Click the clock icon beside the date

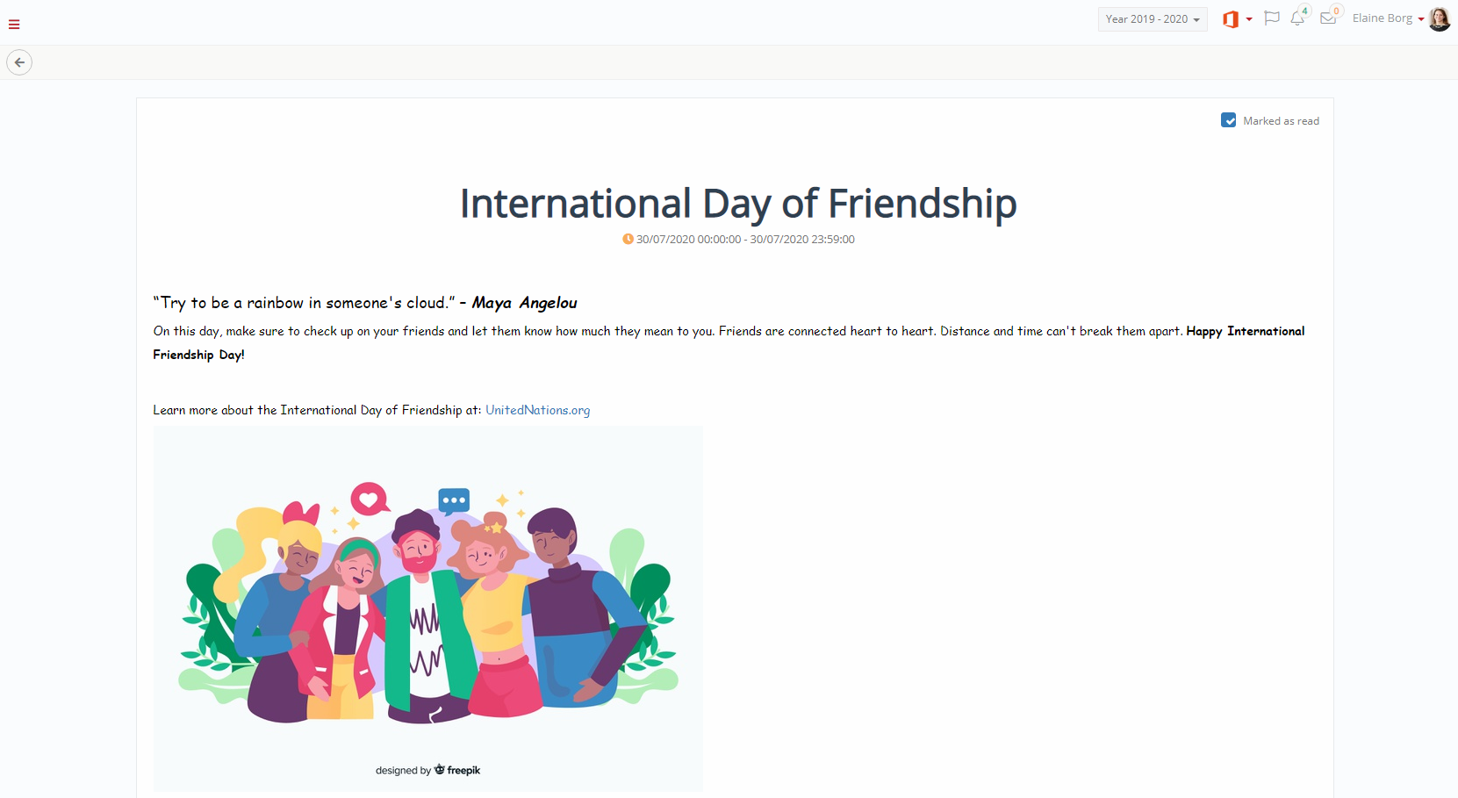(x=628, y=239)
